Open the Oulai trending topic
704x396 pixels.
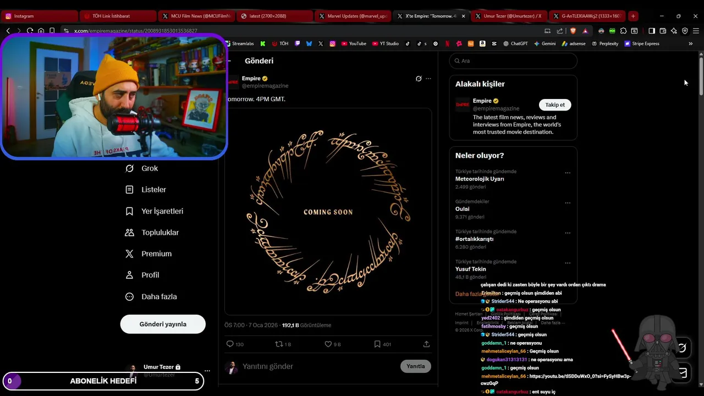(x=463, y=209)
